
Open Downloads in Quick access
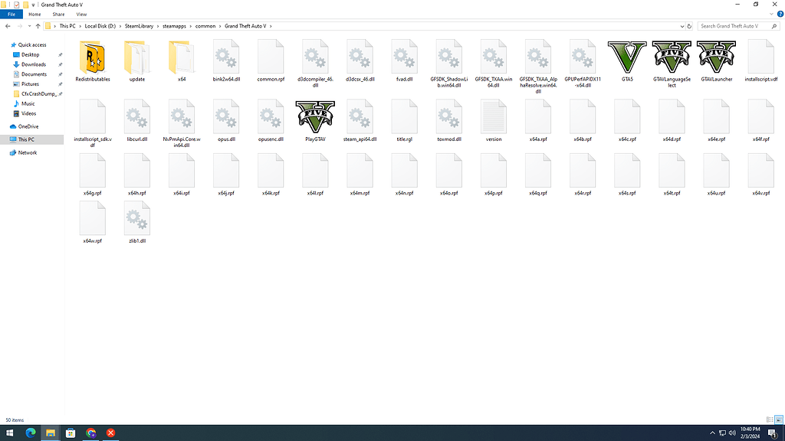(34, 64)
